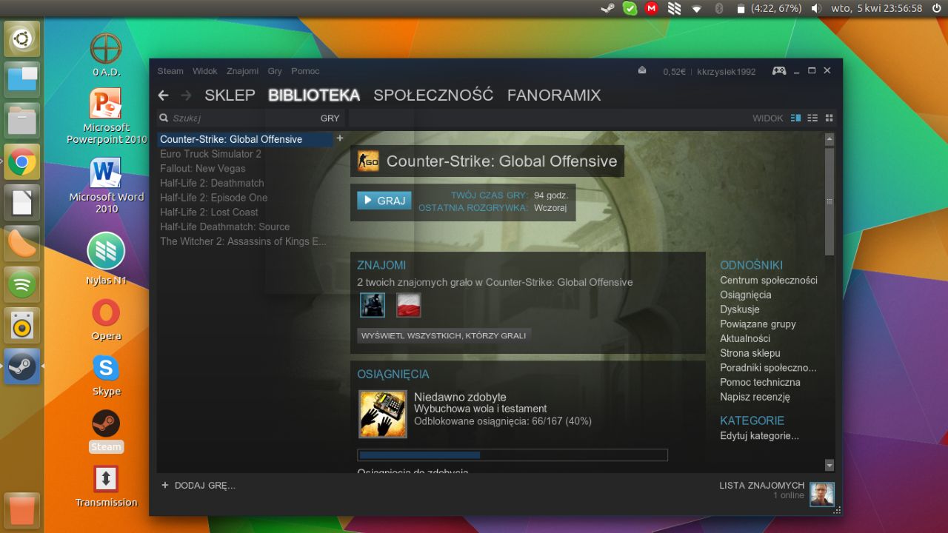Open the friends list user avatar
Viewport: 948px width, 533px height.
click(x=822, y=494)
